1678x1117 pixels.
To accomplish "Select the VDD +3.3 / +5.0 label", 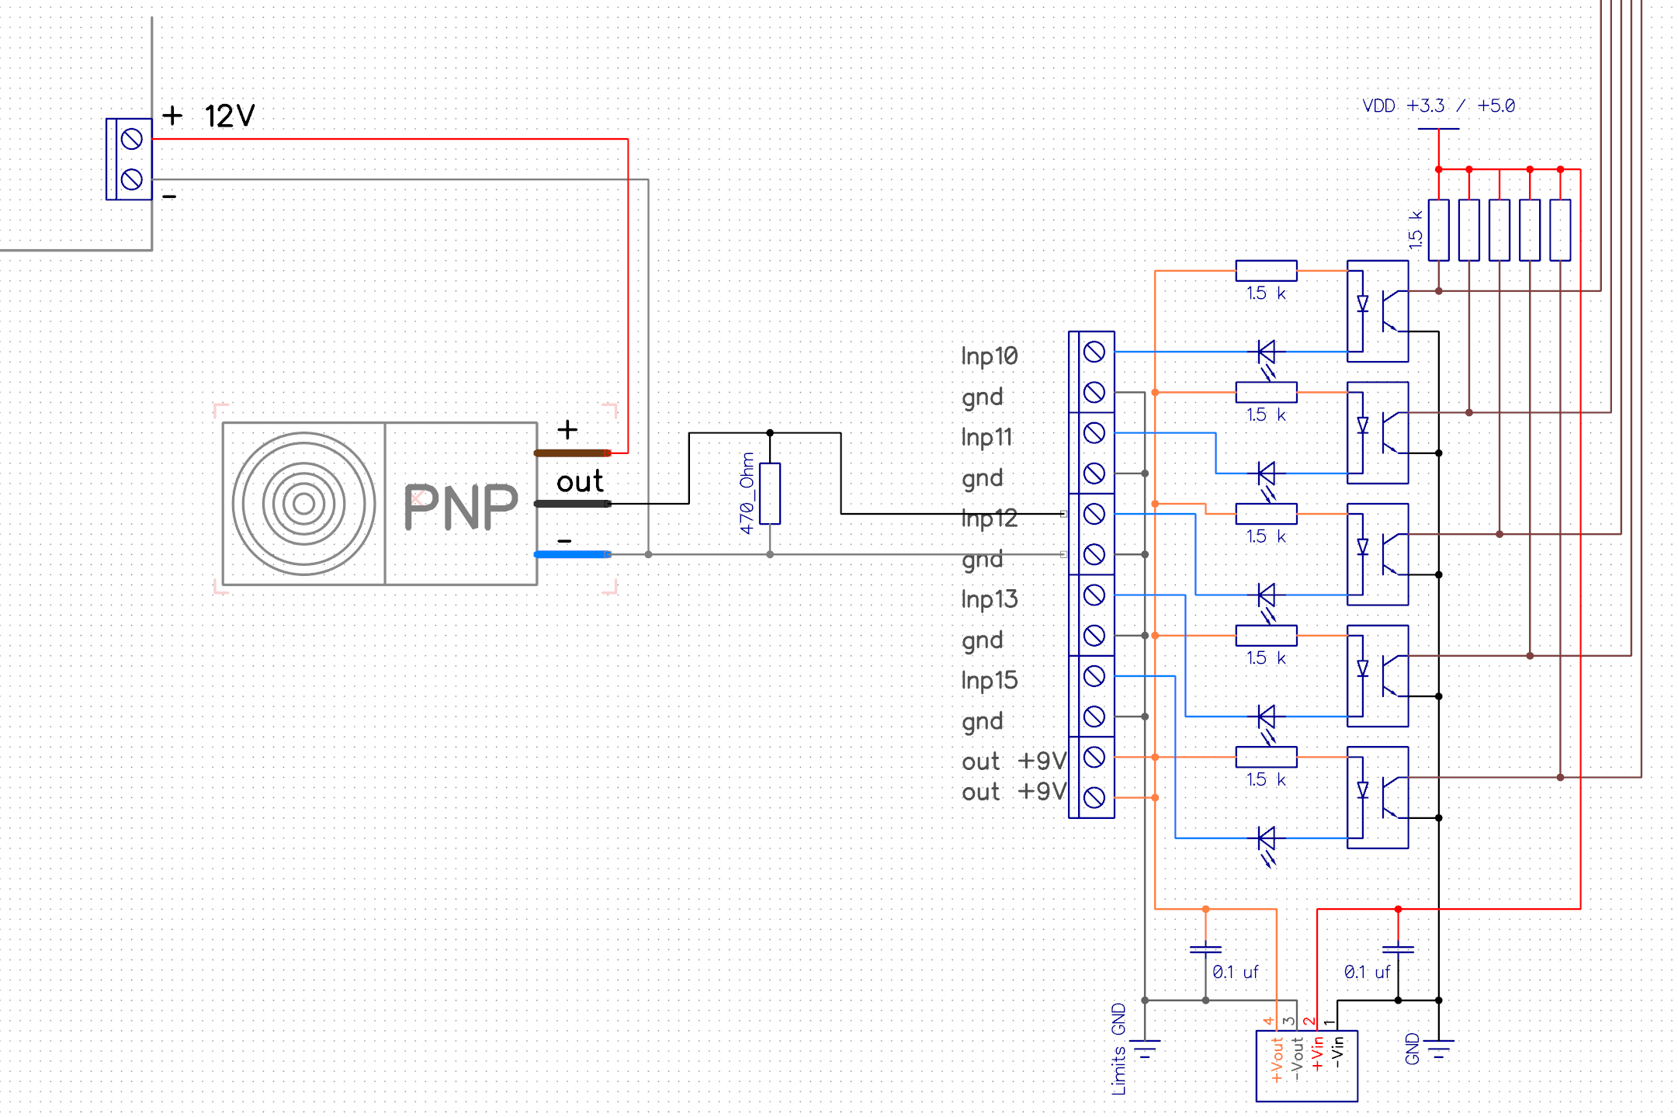I will (x=1438, y=106).
